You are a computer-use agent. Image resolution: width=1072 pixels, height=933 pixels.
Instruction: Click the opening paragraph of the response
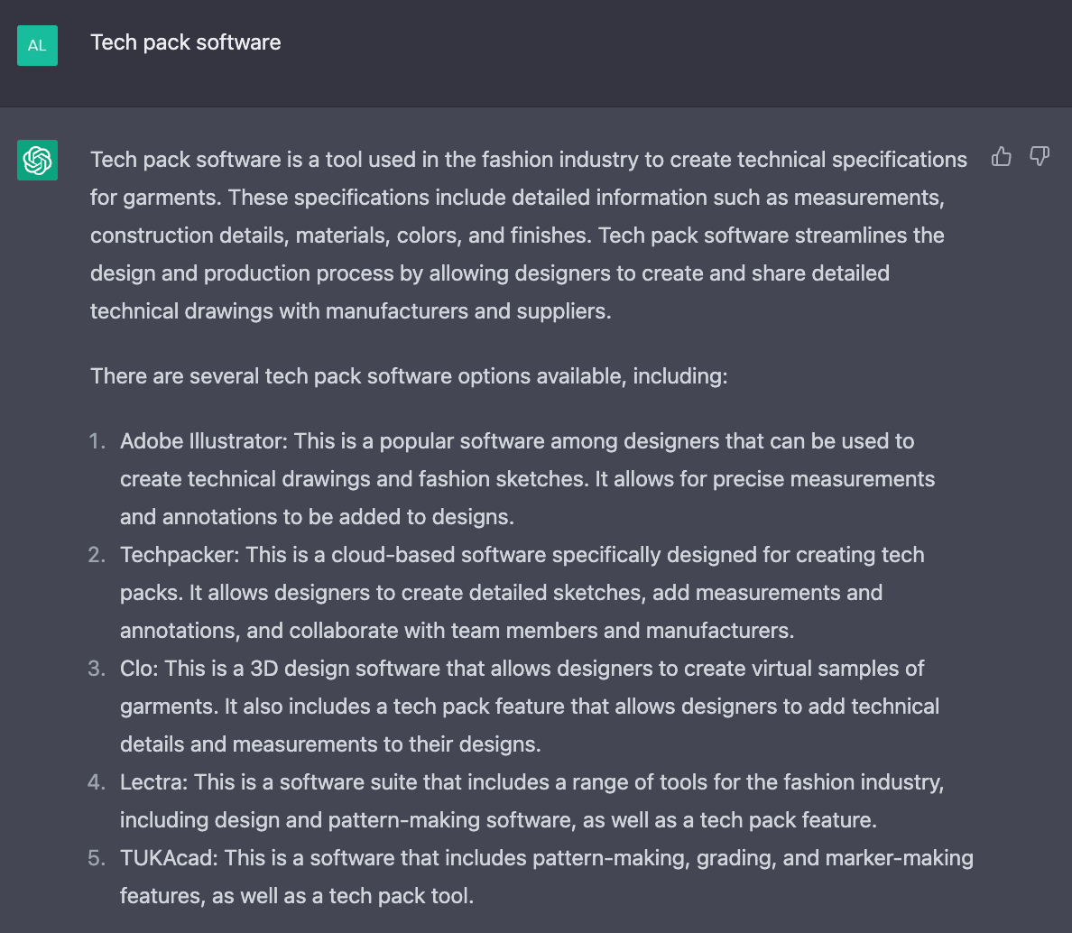tap(528, 236)
